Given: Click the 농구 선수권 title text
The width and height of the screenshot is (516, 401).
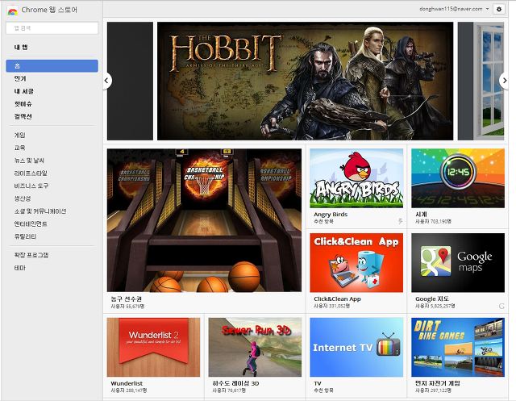Looking at the screenshot, I should pos(127,299).
